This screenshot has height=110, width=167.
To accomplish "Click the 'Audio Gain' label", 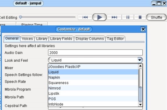I will tap(13, 53).
